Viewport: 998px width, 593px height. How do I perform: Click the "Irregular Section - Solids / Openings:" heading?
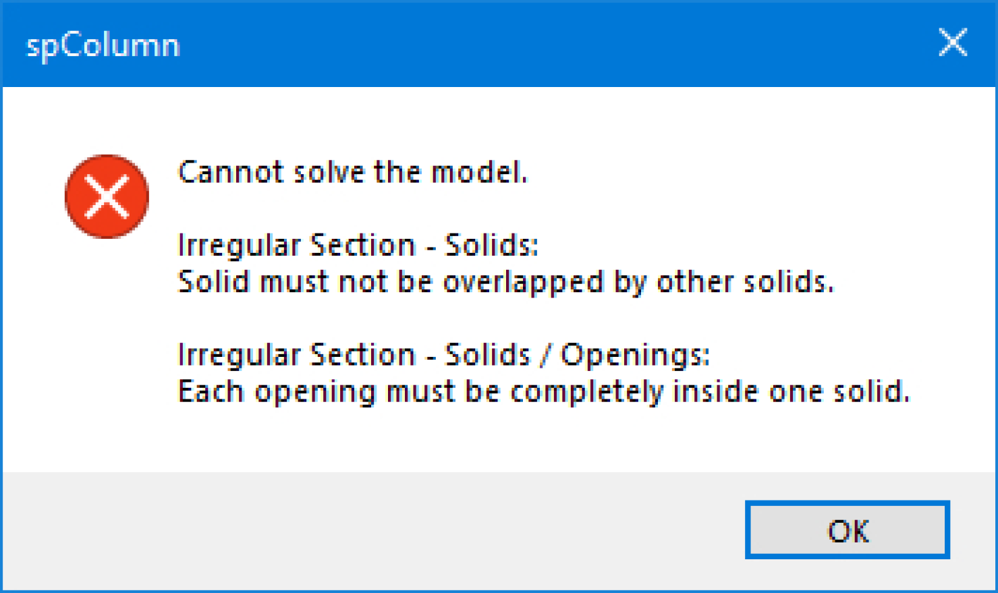[x=443, y=355]
